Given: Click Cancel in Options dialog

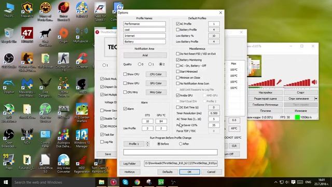Looking at the screenshot, I should [211, 172].
